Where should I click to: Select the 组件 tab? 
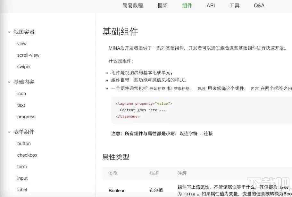[187, 5]
